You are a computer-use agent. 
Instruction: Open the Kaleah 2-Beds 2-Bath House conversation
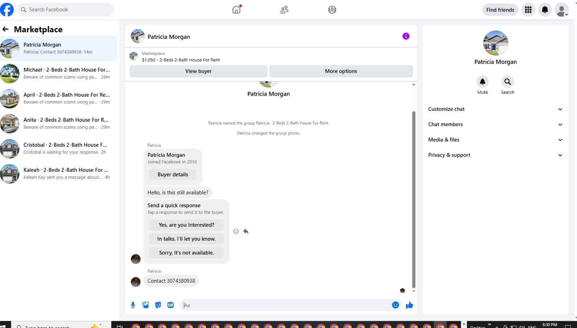coord(58,174)
